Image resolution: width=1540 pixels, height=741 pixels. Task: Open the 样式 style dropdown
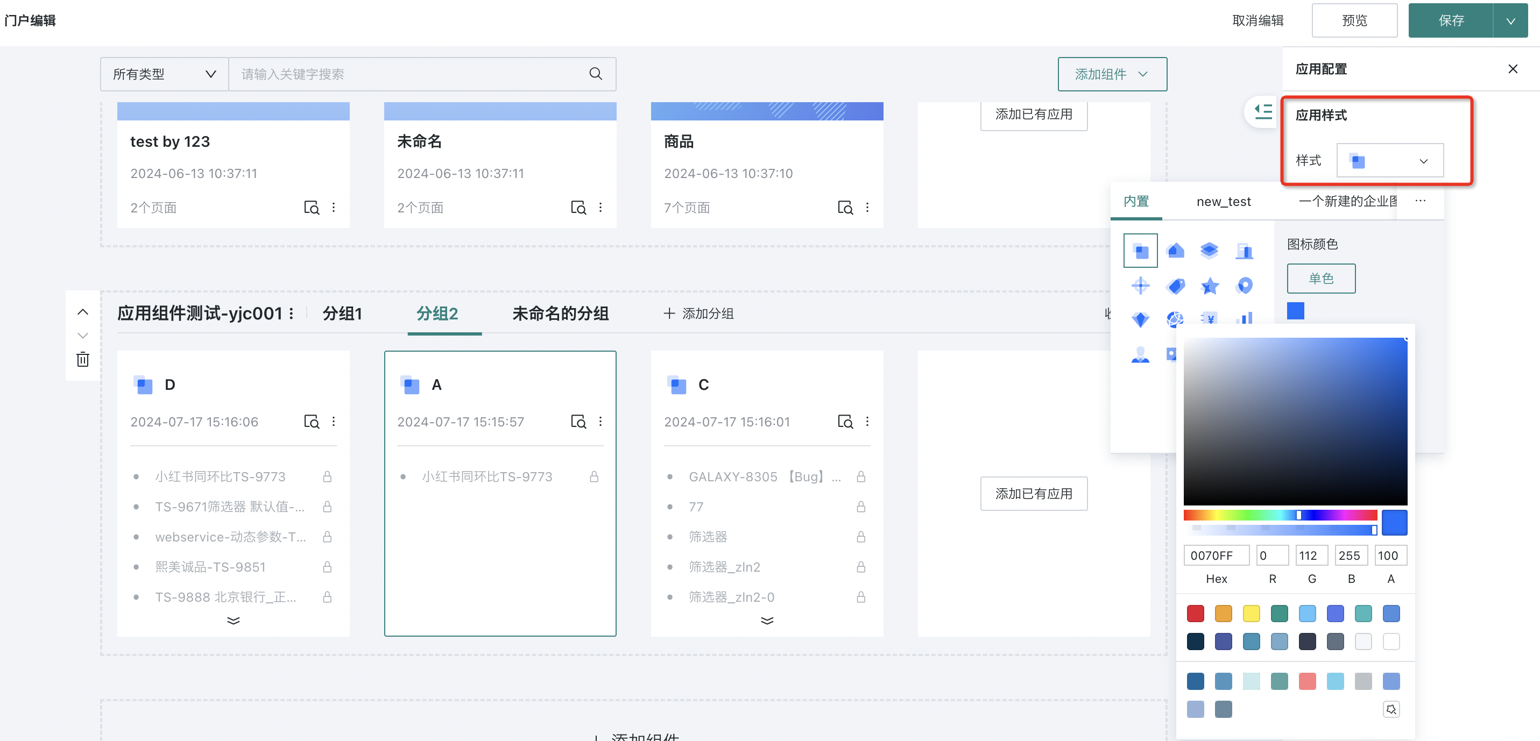(1390, 160)
